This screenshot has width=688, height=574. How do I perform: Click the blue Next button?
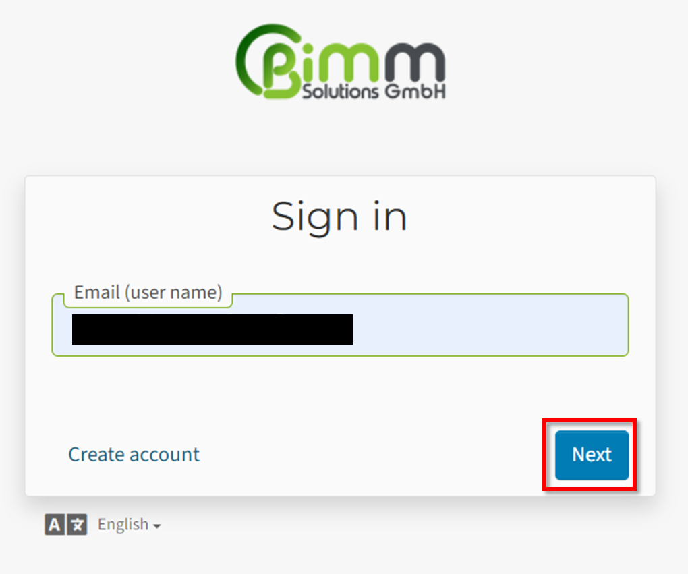pyautogui.click(x=592, y=455)
